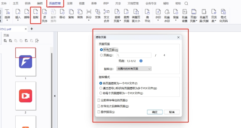Viewport: 241px width, 128px height.
Task: Switch to the 表单 tab
Action: click(x=94, y=3)
